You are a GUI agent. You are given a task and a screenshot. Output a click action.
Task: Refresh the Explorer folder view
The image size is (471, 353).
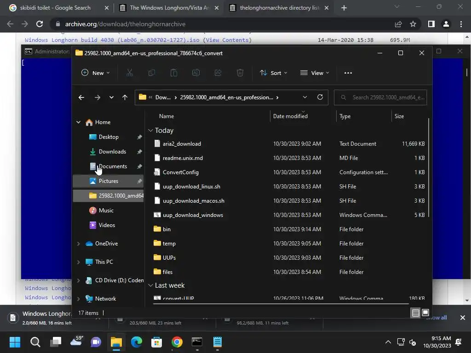(x=320, y=97)
